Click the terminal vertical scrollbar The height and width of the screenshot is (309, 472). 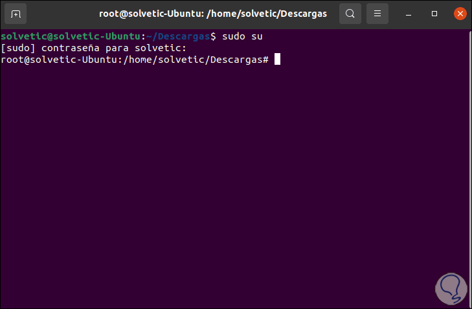click(470, 168)
